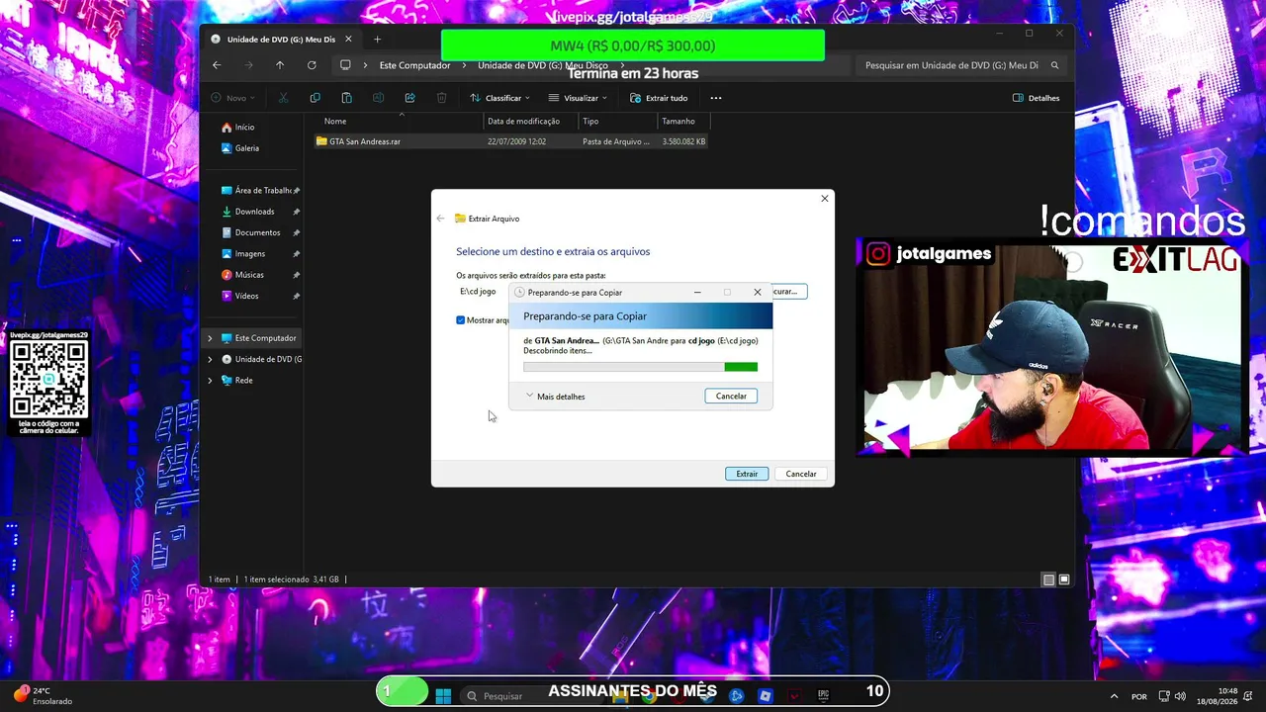
Task: Close the Extrair Arquivo wizard window
Action: tap(825, 199)
